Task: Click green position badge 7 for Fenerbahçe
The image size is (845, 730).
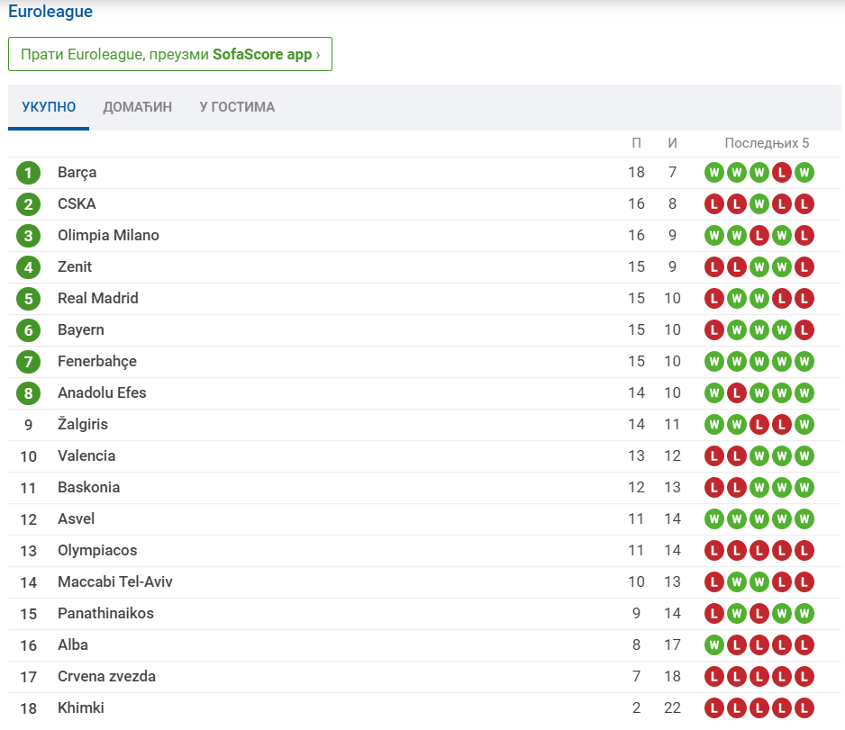Action: click(x=29, y=362)
